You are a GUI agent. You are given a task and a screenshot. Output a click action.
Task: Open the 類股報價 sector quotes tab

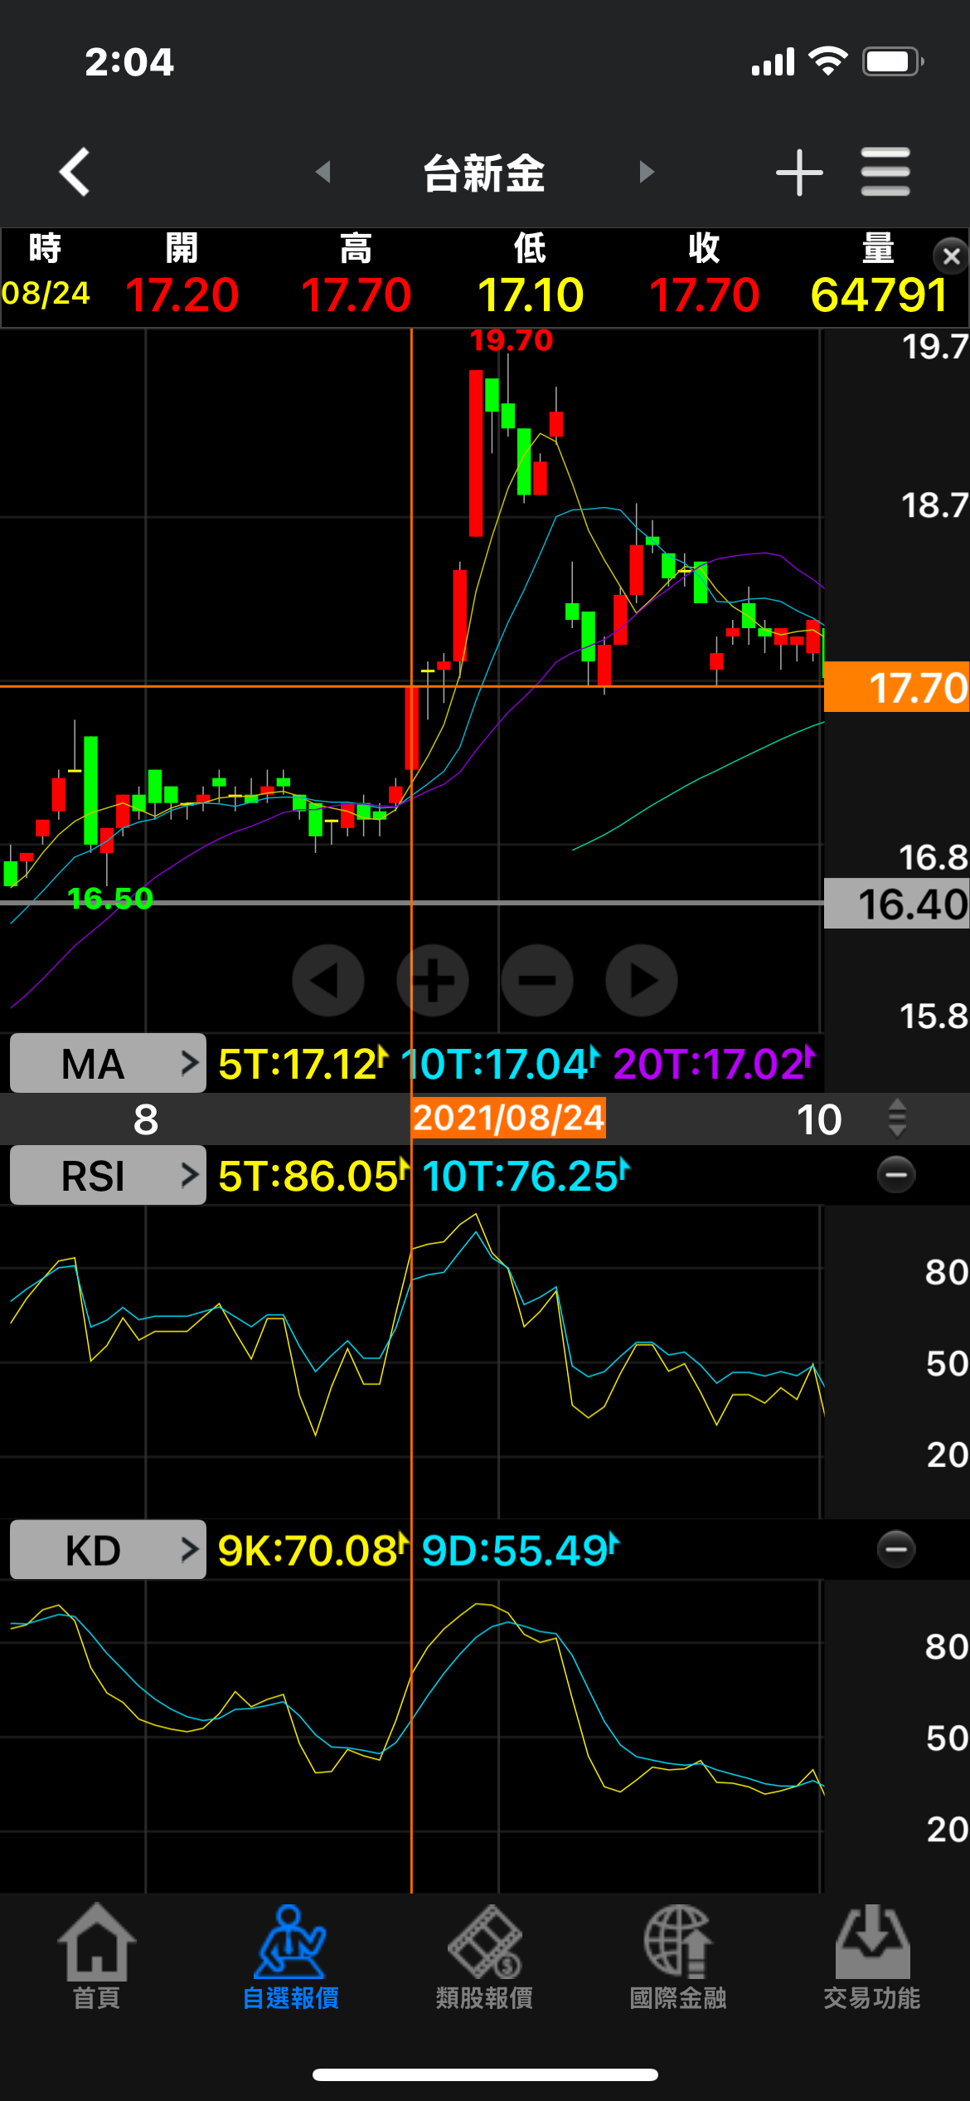485,1957
